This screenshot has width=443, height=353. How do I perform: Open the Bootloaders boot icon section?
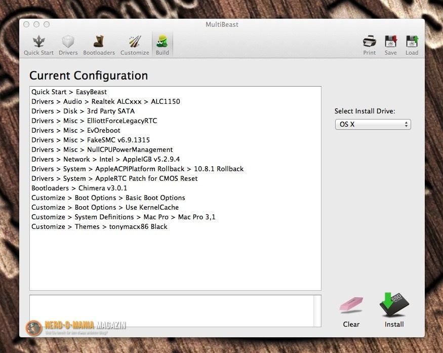pos(99,45)
